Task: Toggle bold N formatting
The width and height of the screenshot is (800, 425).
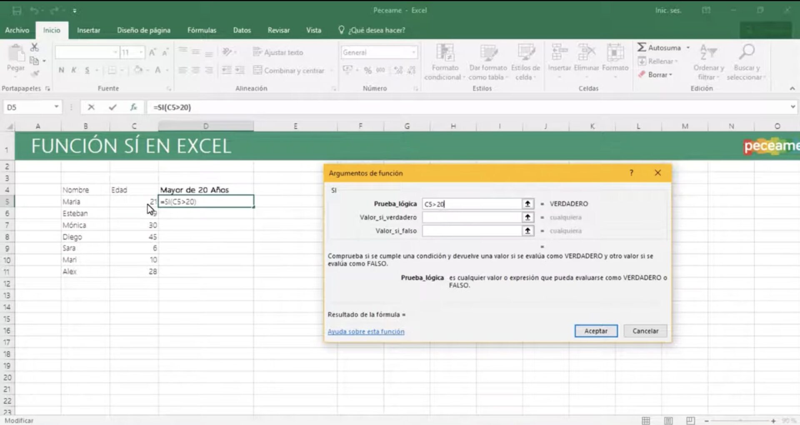Action: [61, 70]
